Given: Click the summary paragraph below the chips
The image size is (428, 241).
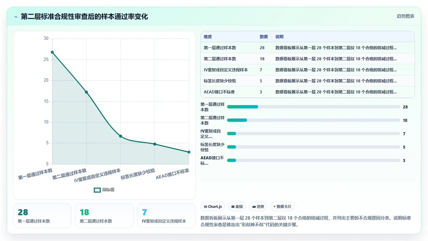Looking at the screenshot, I should (x=306, y=221).
